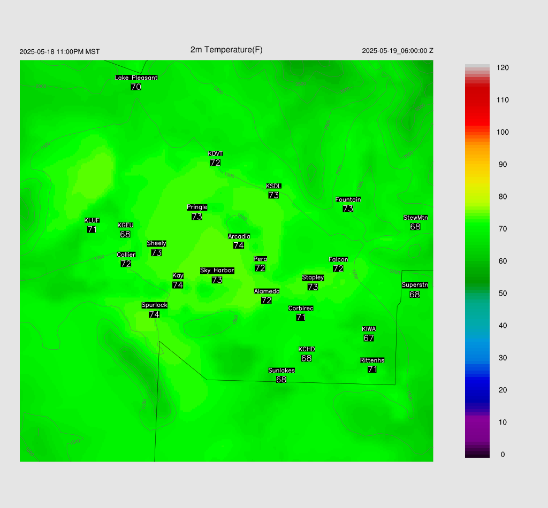The width and height of the screenshot is (548, 508).
Task: Click the 73 reading under Stapley
Action: tap(313, 287)
